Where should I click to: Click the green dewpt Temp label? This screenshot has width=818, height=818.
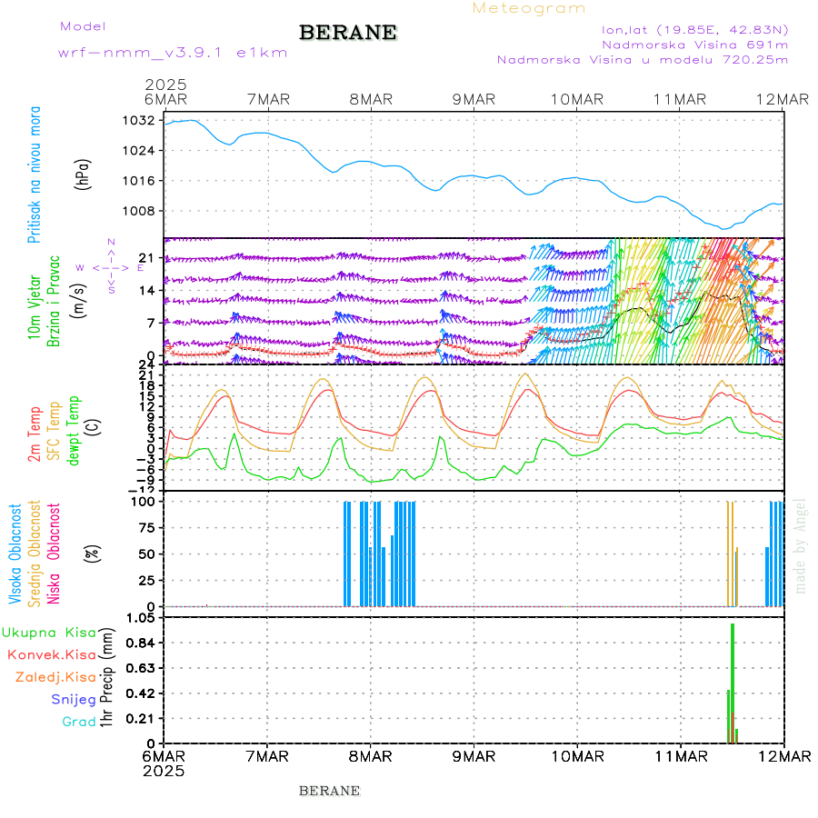[73, 431]
